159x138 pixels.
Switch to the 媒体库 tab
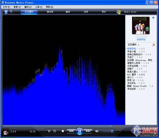(50, 12)
